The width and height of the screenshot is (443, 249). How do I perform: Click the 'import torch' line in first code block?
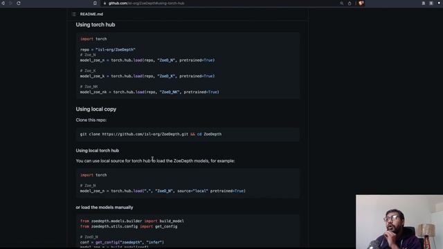coord(93,39)
